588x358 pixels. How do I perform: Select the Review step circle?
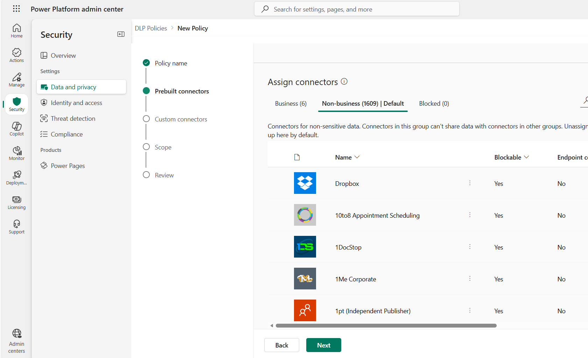pos(146,175)
